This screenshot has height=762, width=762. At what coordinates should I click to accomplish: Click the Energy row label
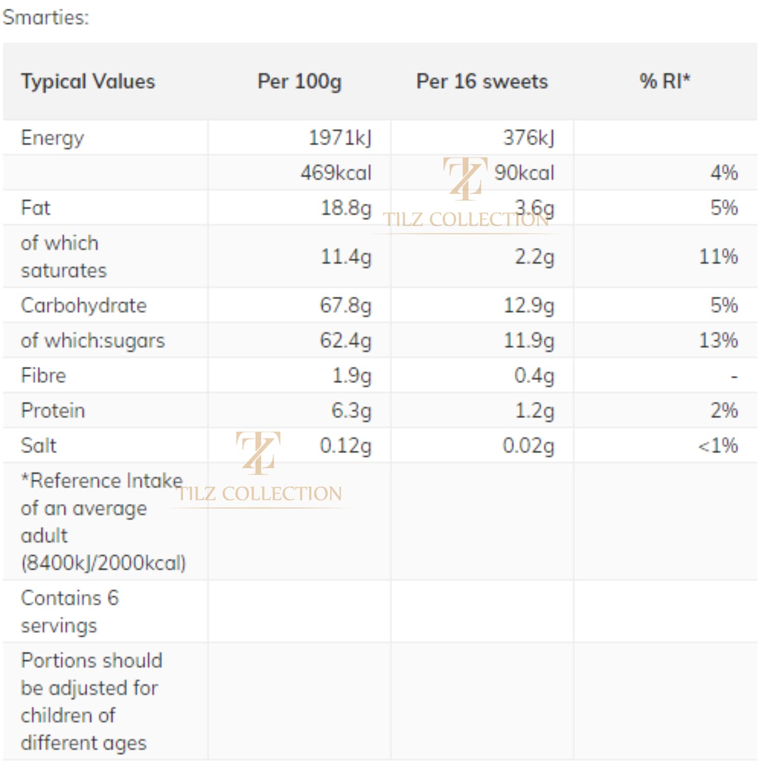(52, 138)
